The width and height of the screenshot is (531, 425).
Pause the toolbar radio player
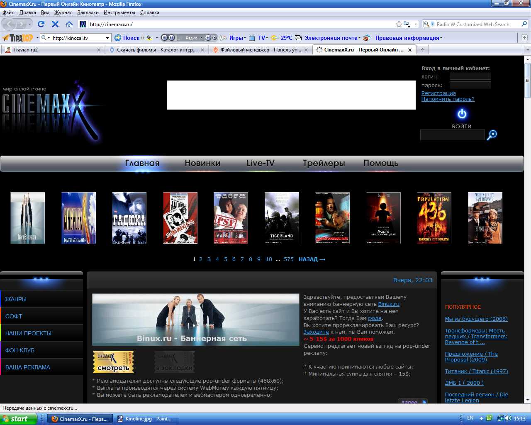click(x=171, y=38)
